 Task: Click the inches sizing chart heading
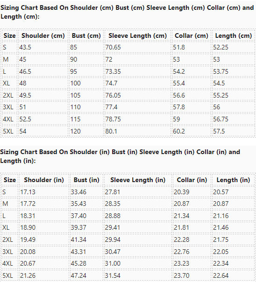point(120,156)
